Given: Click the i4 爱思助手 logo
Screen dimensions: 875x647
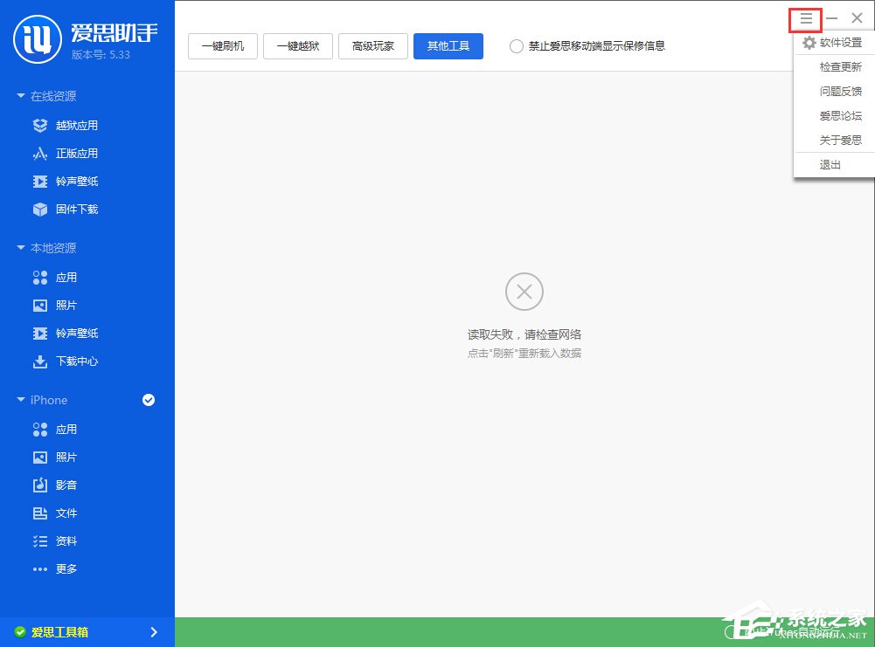Looking at the screenshot, I should (70, 37).
